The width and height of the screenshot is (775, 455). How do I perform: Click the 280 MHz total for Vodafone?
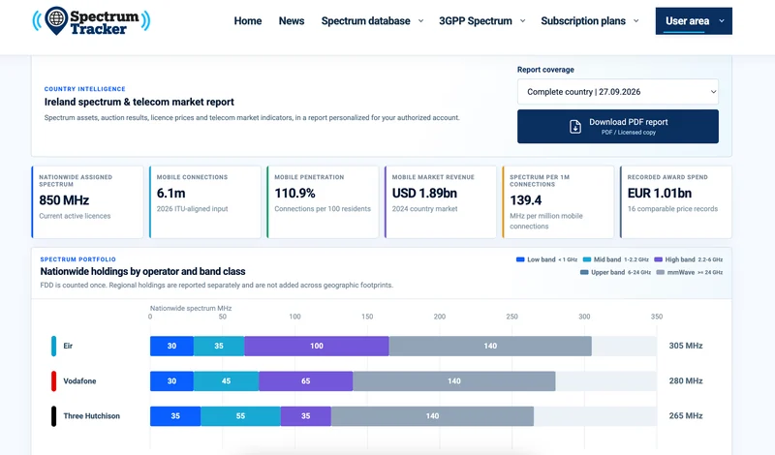(686, 380)
